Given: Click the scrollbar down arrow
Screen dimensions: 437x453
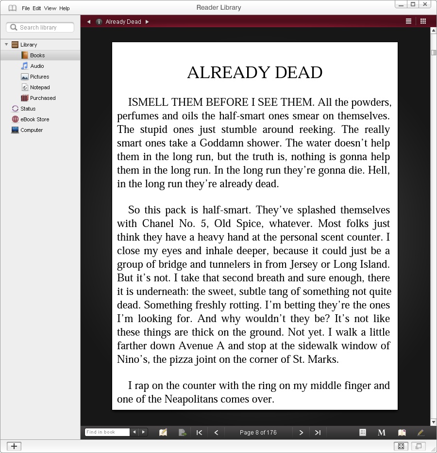Looking at the screenshot, I should (x=433, y=422).
